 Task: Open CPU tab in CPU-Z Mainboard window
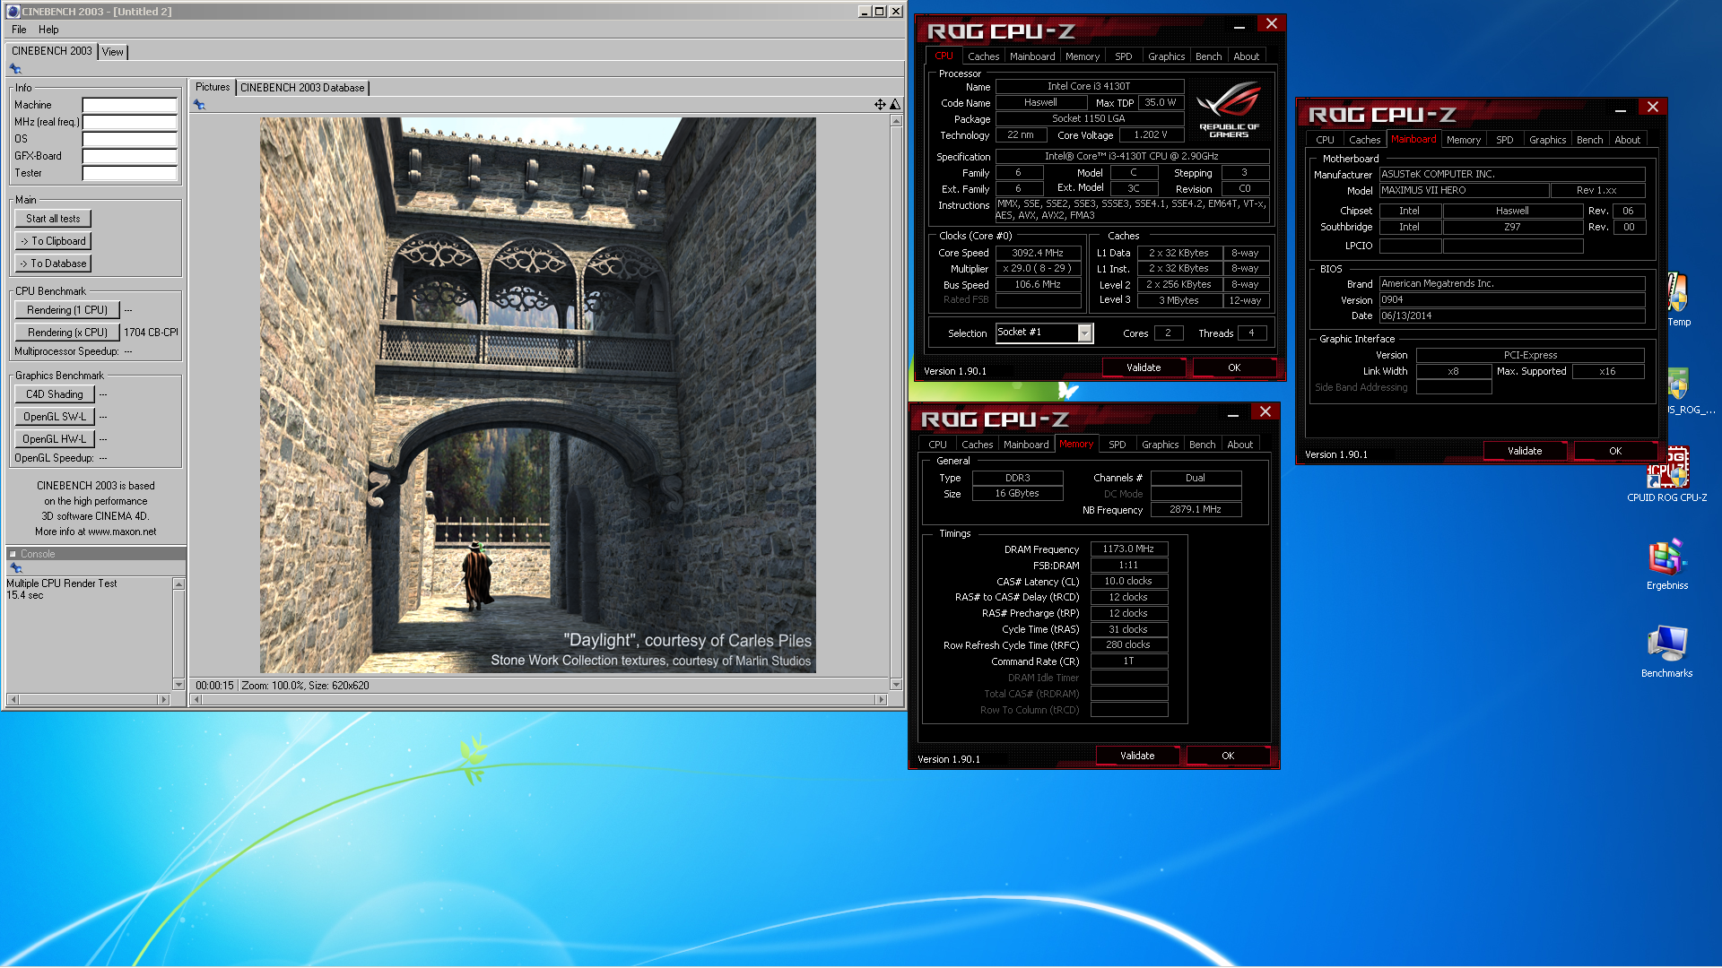click(x=1325, y=140)
